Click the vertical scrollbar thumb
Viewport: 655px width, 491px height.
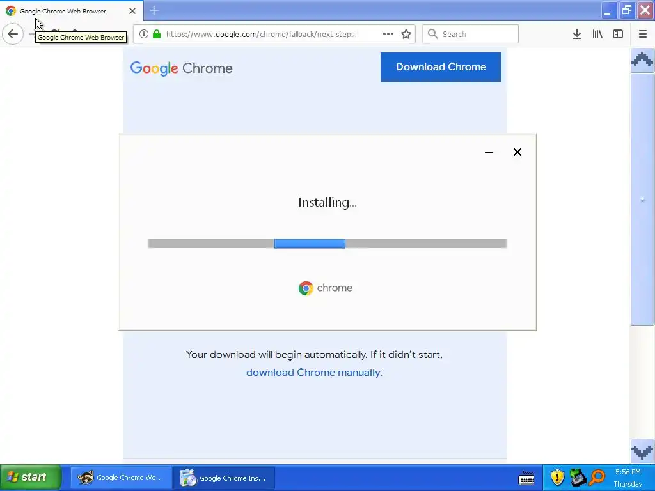coord(642,199)
